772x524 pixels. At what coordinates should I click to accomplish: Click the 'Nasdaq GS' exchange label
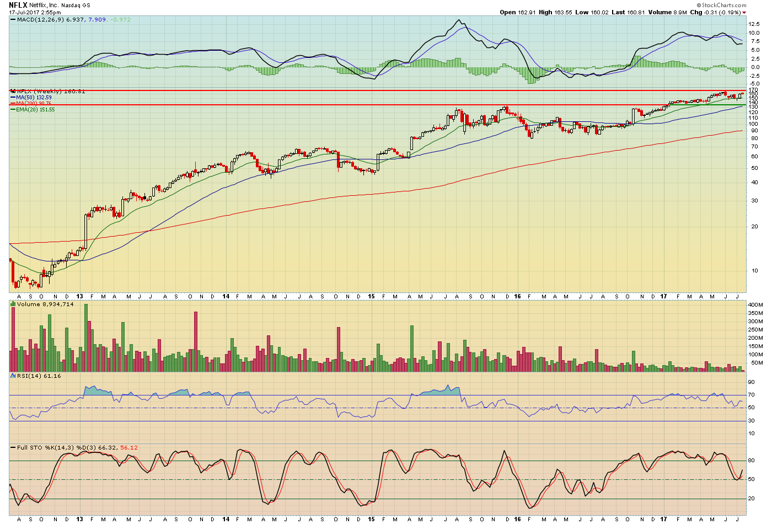pyautogui.click(x=76, y=6)
